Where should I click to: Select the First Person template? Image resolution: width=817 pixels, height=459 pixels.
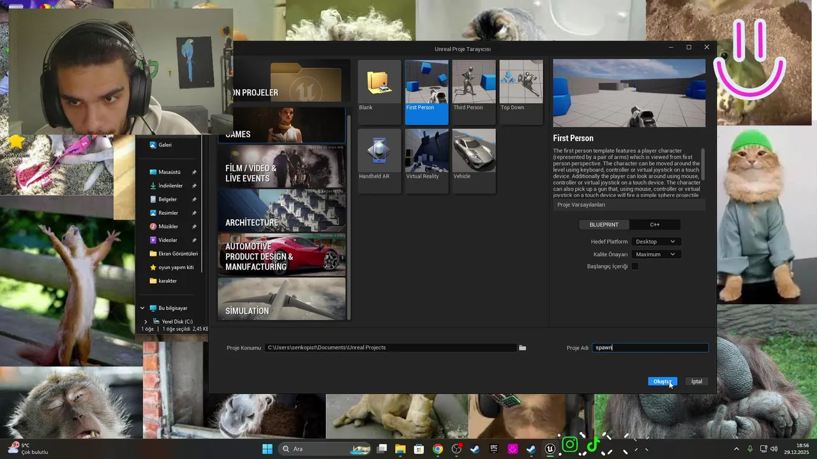click(426, 92)
